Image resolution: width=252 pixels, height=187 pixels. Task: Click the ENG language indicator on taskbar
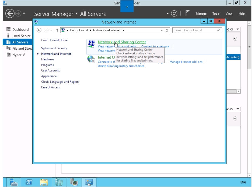pyautogui.click(x=243, y=182)
